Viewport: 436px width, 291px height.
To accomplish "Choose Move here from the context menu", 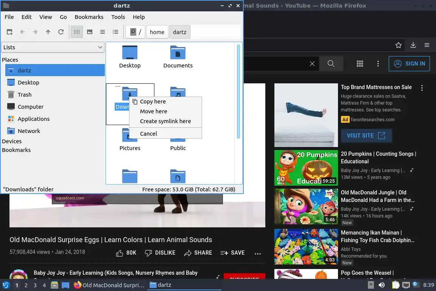I will (165, 111).
